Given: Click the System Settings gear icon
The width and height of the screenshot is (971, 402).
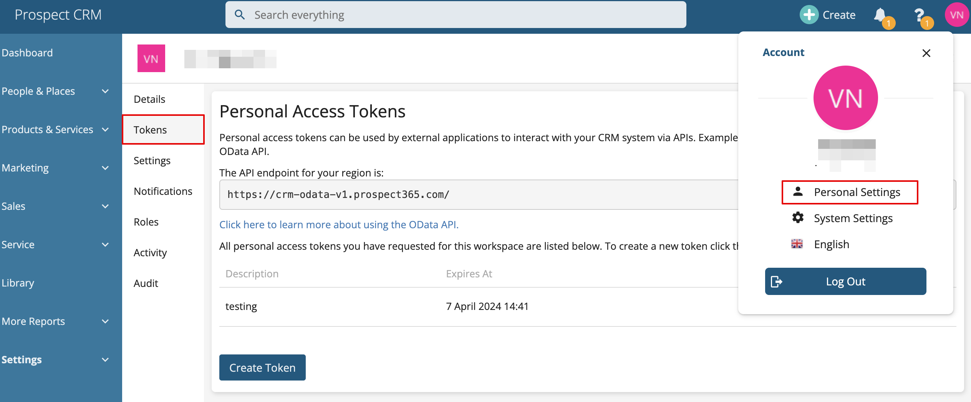Looking at the screenshot, I should point(798,218).
